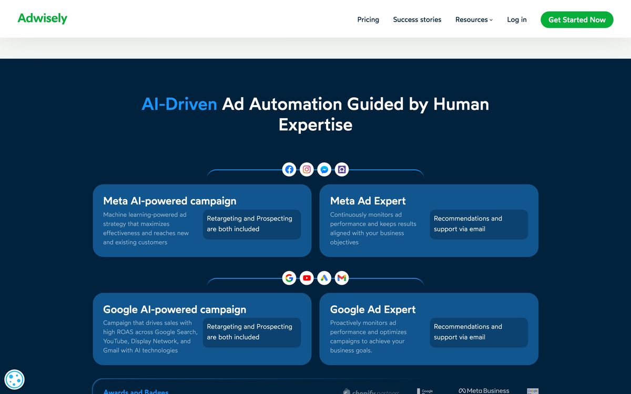Select the Google AI-powered campaign heading
Viewport: 631px width, 394px height.
tap(175, 309)
